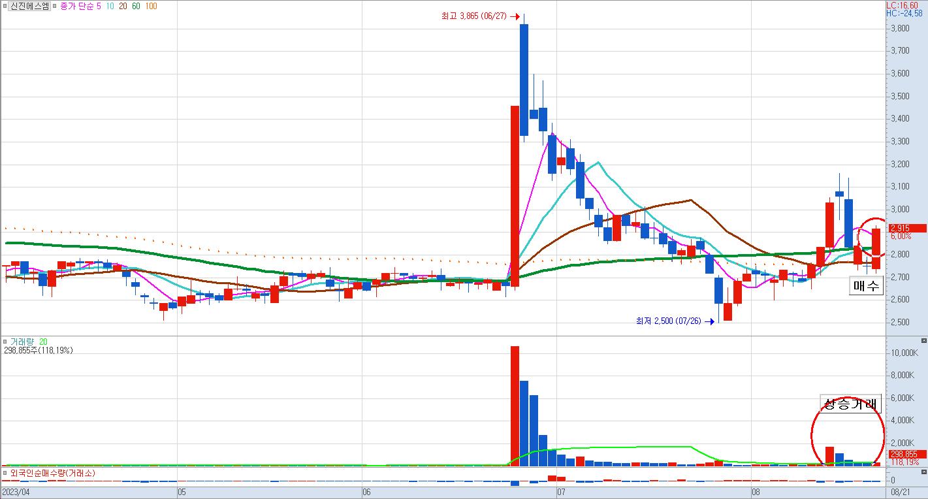Click the 최저 2,500 (07/26) low label

click(669, 321)
